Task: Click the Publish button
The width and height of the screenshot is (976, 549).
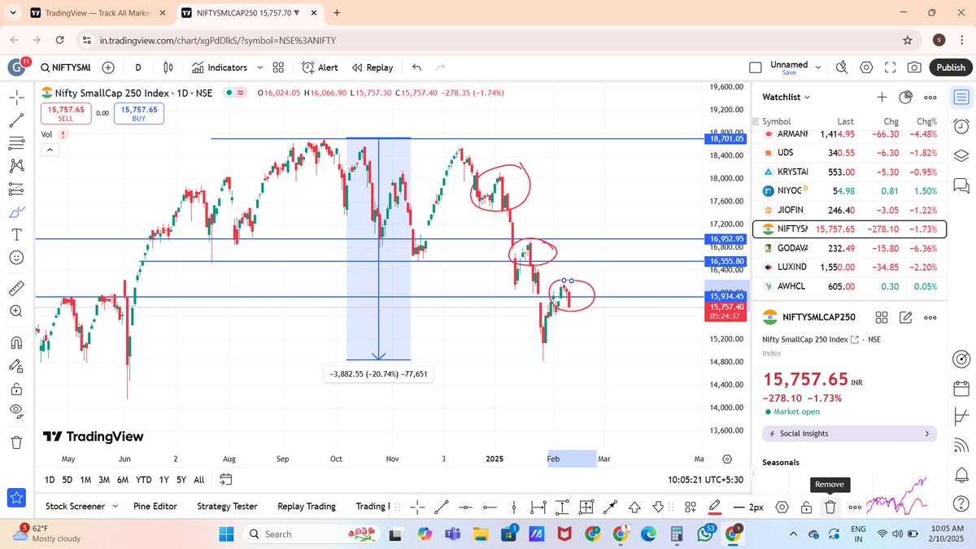Action: tap(950, 68)
